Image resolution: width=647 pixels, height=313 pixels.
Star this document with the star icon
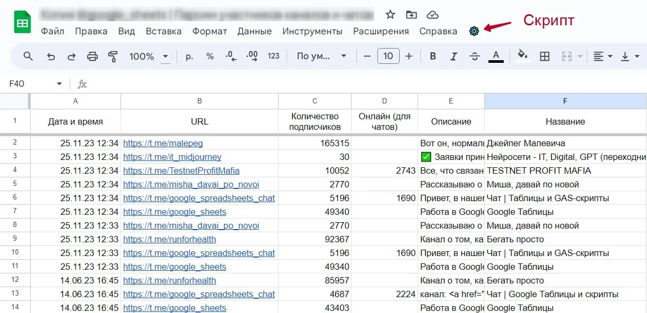point(390,14)
